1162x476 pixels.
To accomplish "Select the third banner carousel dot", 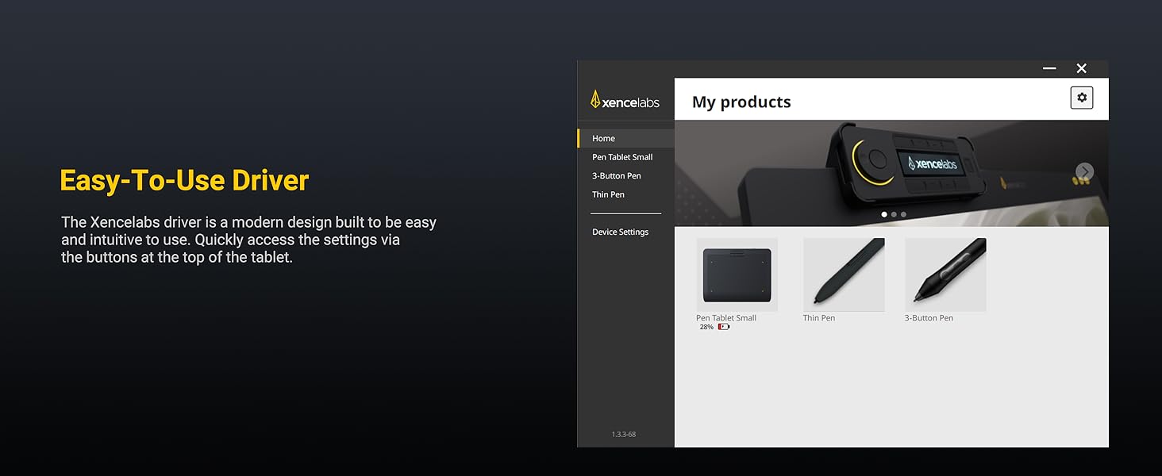I will pyautogui.click(x=903, y=214).
